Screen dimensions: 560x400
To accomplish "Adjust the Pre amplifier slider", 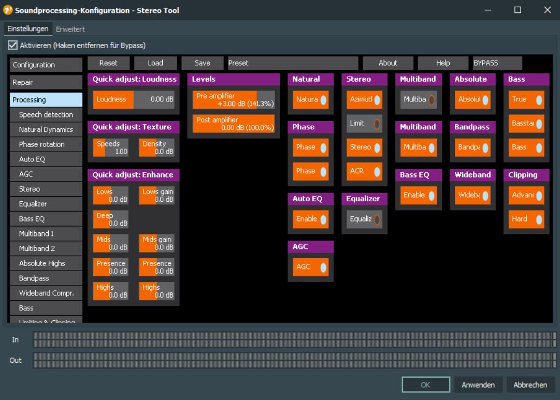I will (x=234, y=100).
